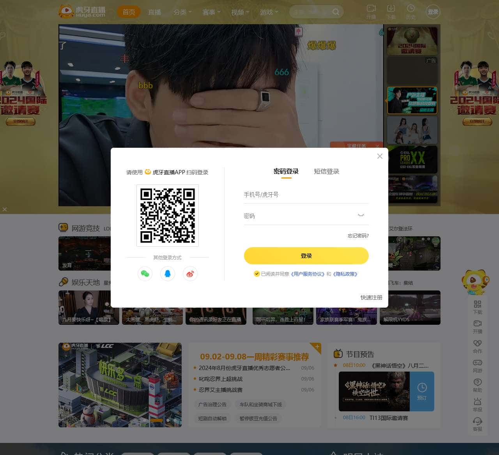Click the plus corner on event panel

point(317,347)
